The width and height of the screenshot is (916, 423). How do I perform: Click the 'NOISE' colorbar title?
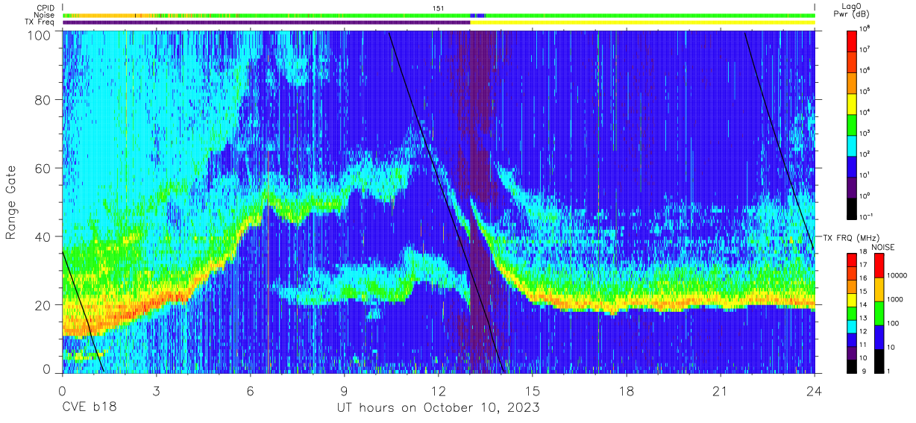(x=883, y=246)
